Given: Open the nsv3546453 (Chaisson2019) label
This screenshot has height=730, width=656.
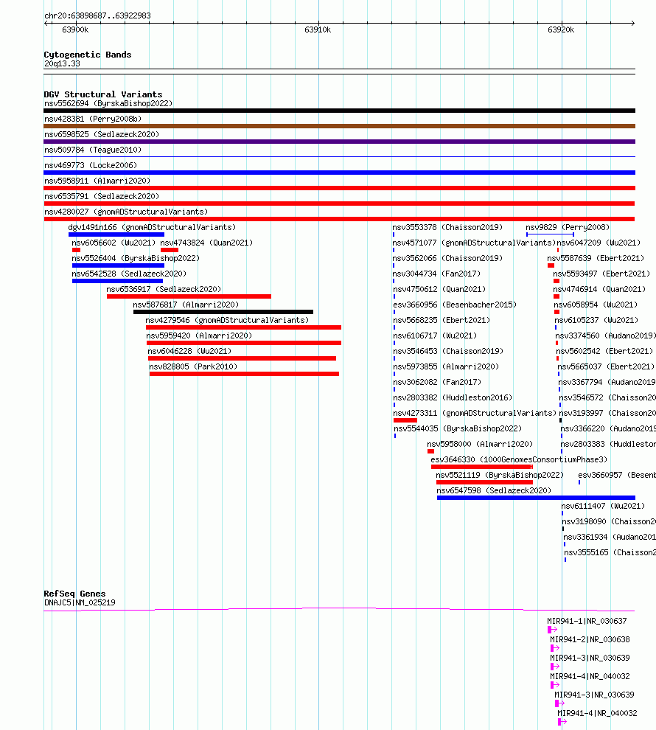Looking at the screenshot, I should 448,351.
